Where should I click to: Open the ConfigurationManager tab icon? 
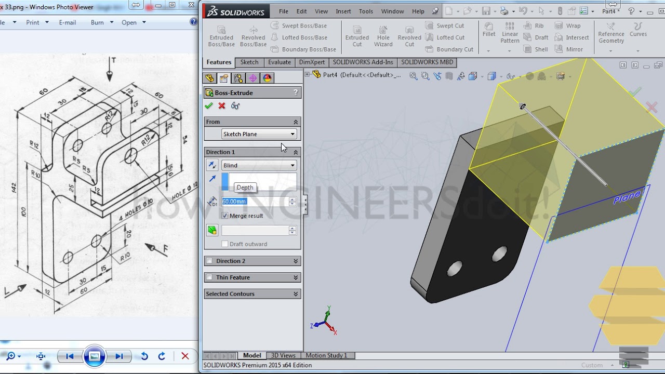click(238, 78)
